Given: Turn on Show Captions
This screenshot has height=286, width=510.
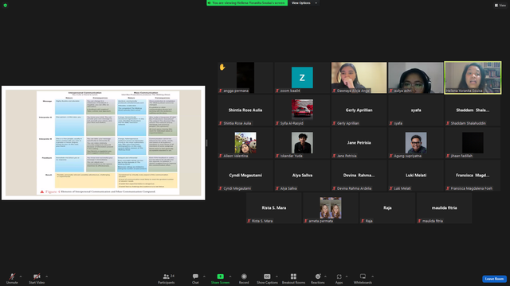Looking at the screenshot, I should pos(267,279).
